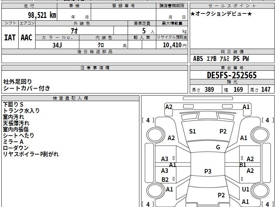
Task: Select the length value 389
Action: coord(209,89)
